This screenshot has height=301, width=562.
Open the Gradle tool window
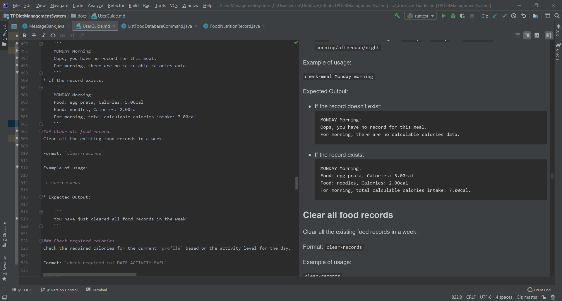coord(558,52)
